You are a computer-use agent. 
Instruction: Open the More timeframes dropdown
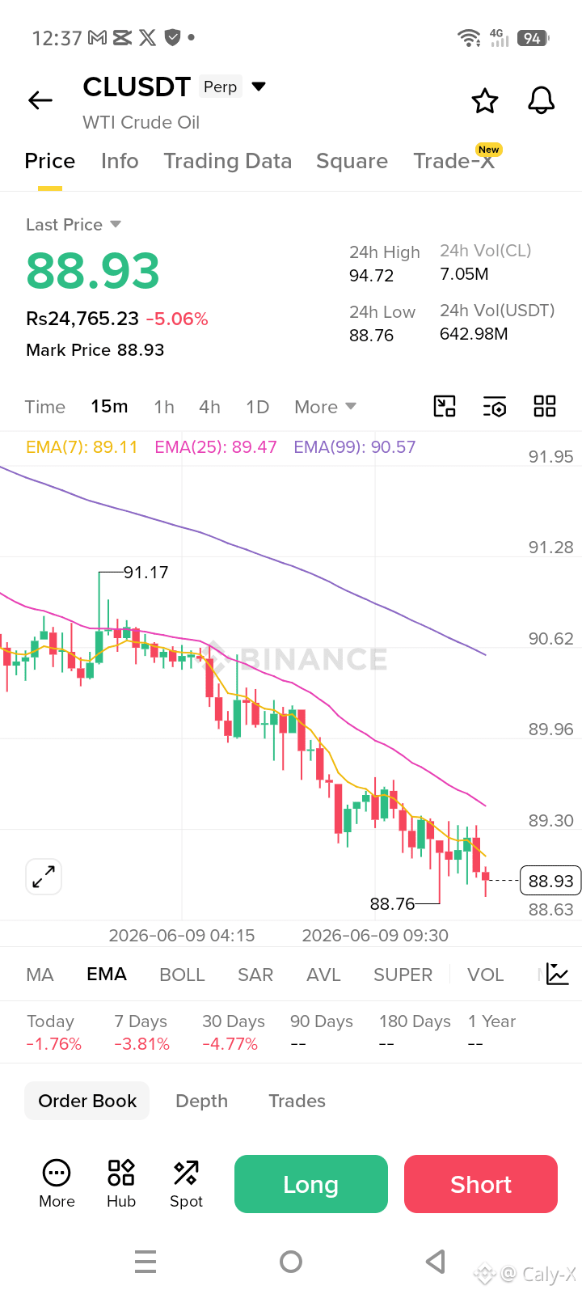tap(325, 407)
